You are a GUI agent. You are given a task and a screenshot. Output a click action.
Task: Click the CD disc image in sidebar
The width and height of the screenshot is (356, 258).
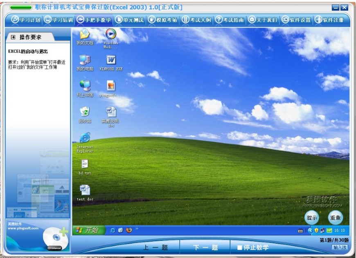click(56, 238)
